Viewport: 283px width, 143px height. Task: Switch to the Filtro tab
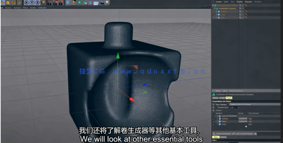click(x=216, y=137)
